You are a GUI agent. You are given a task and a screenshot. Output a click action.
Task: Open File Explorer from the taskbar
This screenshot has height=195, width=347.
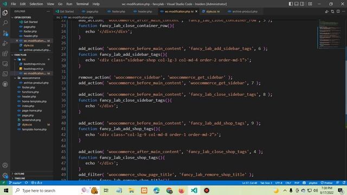click(131, 190)
